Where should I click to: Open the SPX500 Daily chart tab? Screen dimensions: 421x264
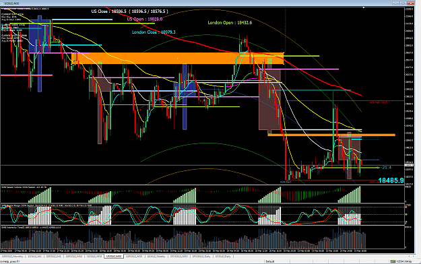coord(201,257)
